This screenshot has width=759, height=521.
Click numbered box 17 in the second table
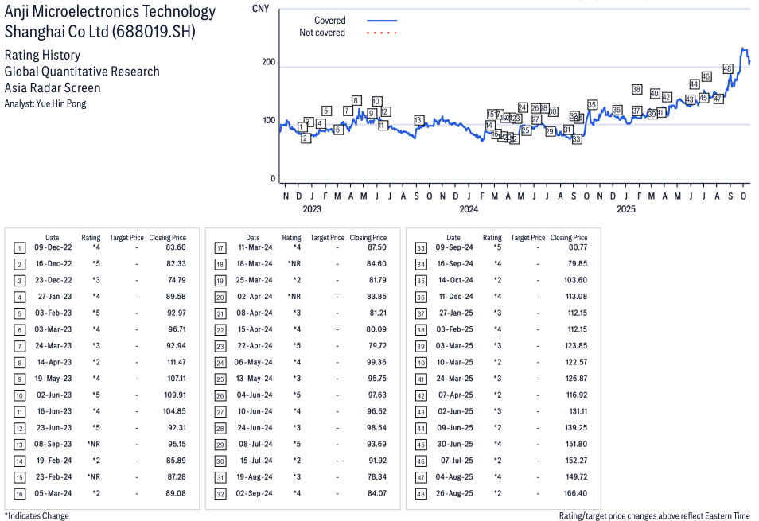tap(220, 248)
